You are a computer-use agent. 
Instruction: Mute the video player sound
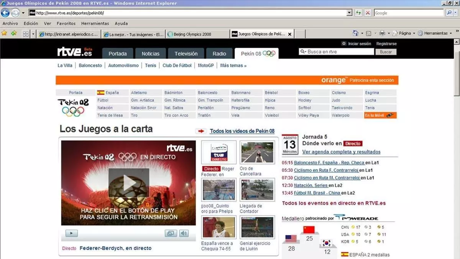coord(184,233)
